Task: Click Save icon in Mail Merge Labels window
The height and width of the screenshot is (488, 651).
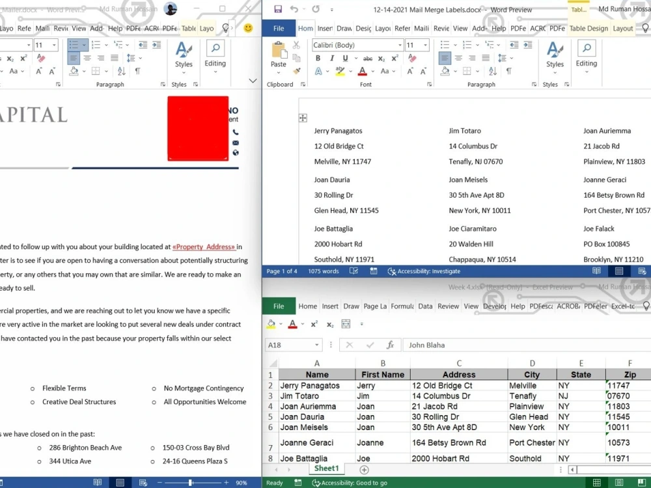Action: pyautogui.click(x=278, y=9)
